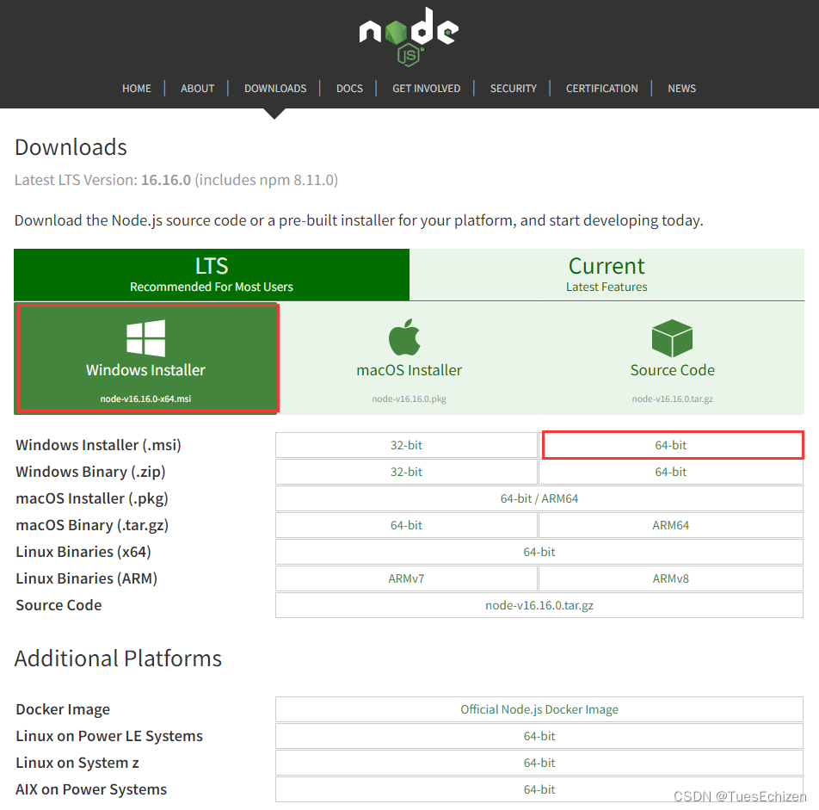Image resolution: width=819 pixels, height=810 pixels.
Task: Click the Apple logo icon
Action: click(x=405, y=337)
